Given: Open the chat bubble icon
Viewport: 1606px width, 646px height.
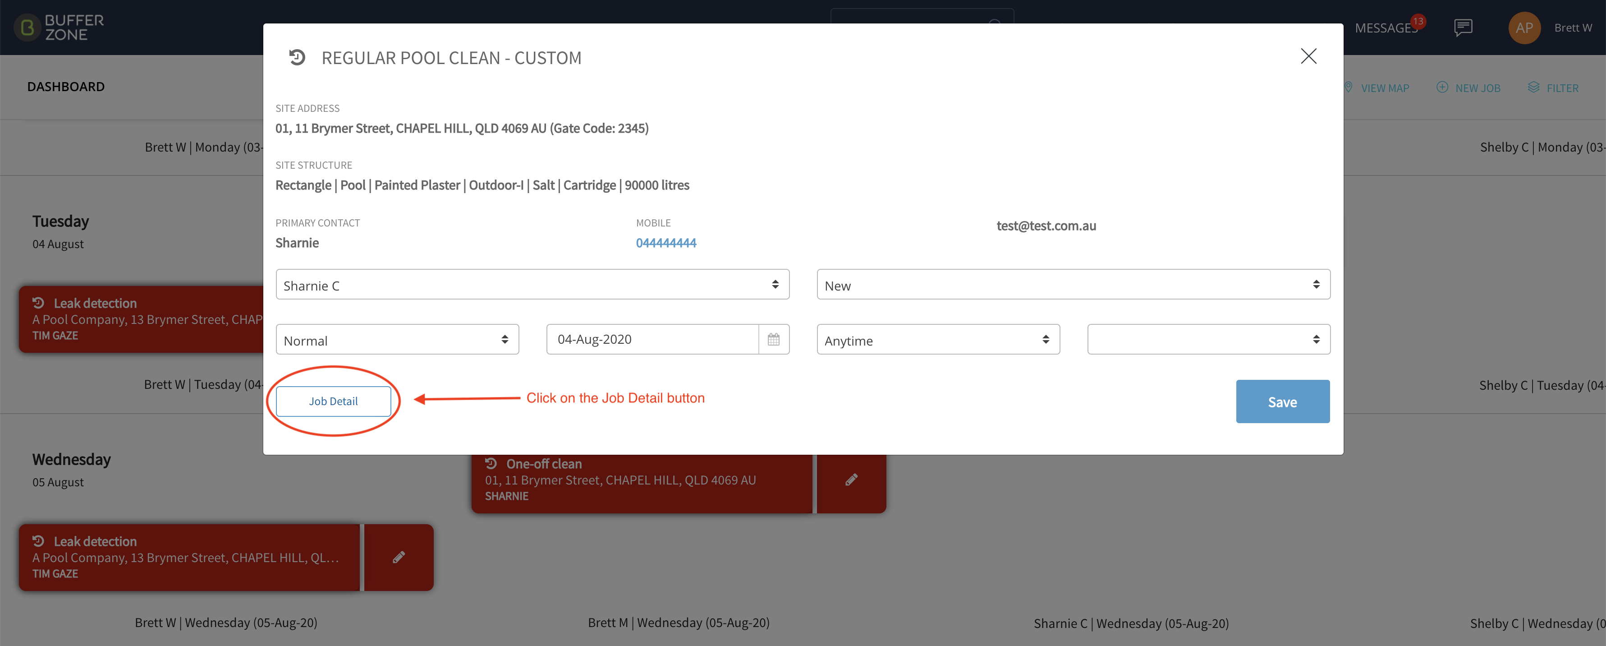Looking at the screenshot, I should point(1463,28).
